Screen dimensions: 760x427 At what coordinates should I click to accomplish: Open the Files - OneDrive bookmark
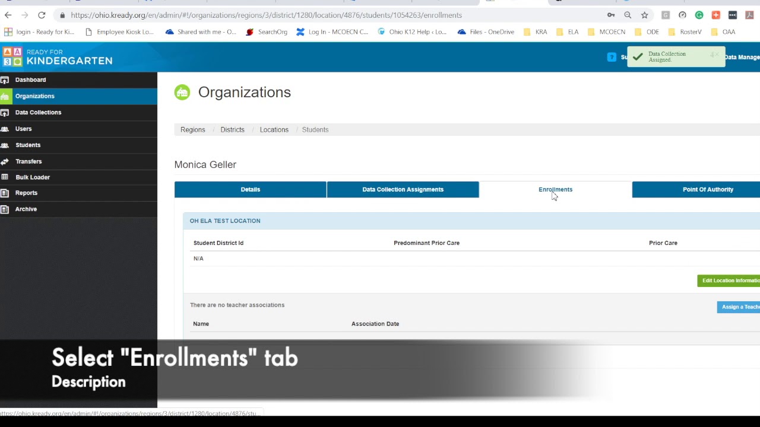click(x=486, y=32)
